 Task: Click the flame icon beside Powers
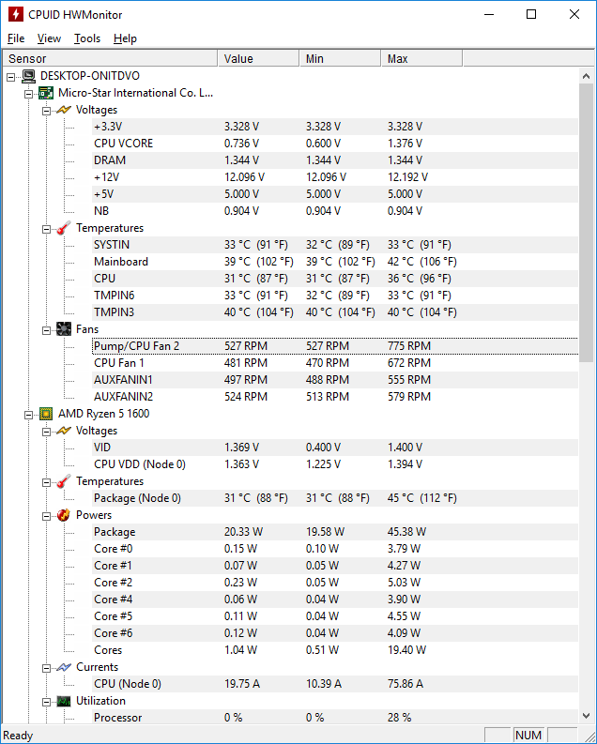(63, 515)
